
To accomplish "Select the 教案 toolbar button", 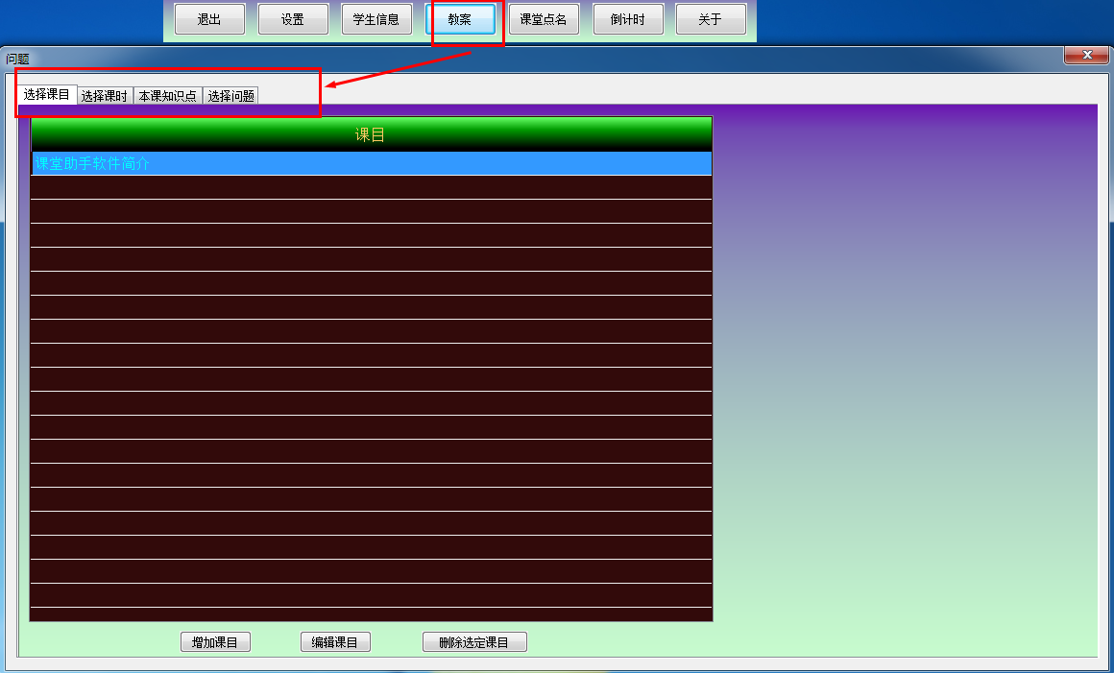I will pos(460,19).
